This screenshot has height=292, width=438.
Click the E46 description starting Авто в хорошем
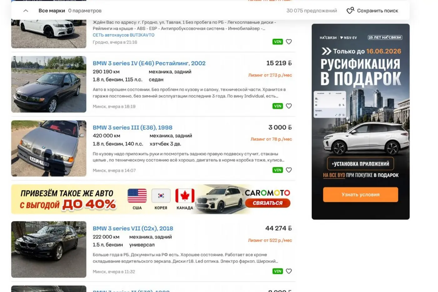tap(189, 93)
